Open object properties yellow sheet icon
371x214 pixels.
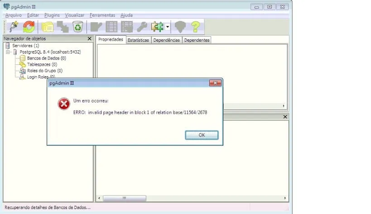tap(48, 27)
